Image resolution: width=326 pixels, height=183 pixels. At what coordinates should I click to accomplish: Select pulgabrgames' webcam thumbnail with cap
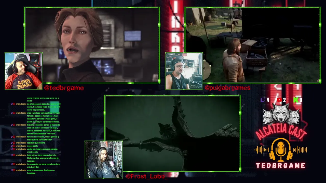coord(184,71)
